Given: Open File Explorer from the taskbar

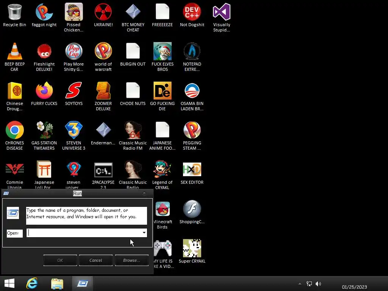Looking at the screenshot, I should (x=57, y=283).
